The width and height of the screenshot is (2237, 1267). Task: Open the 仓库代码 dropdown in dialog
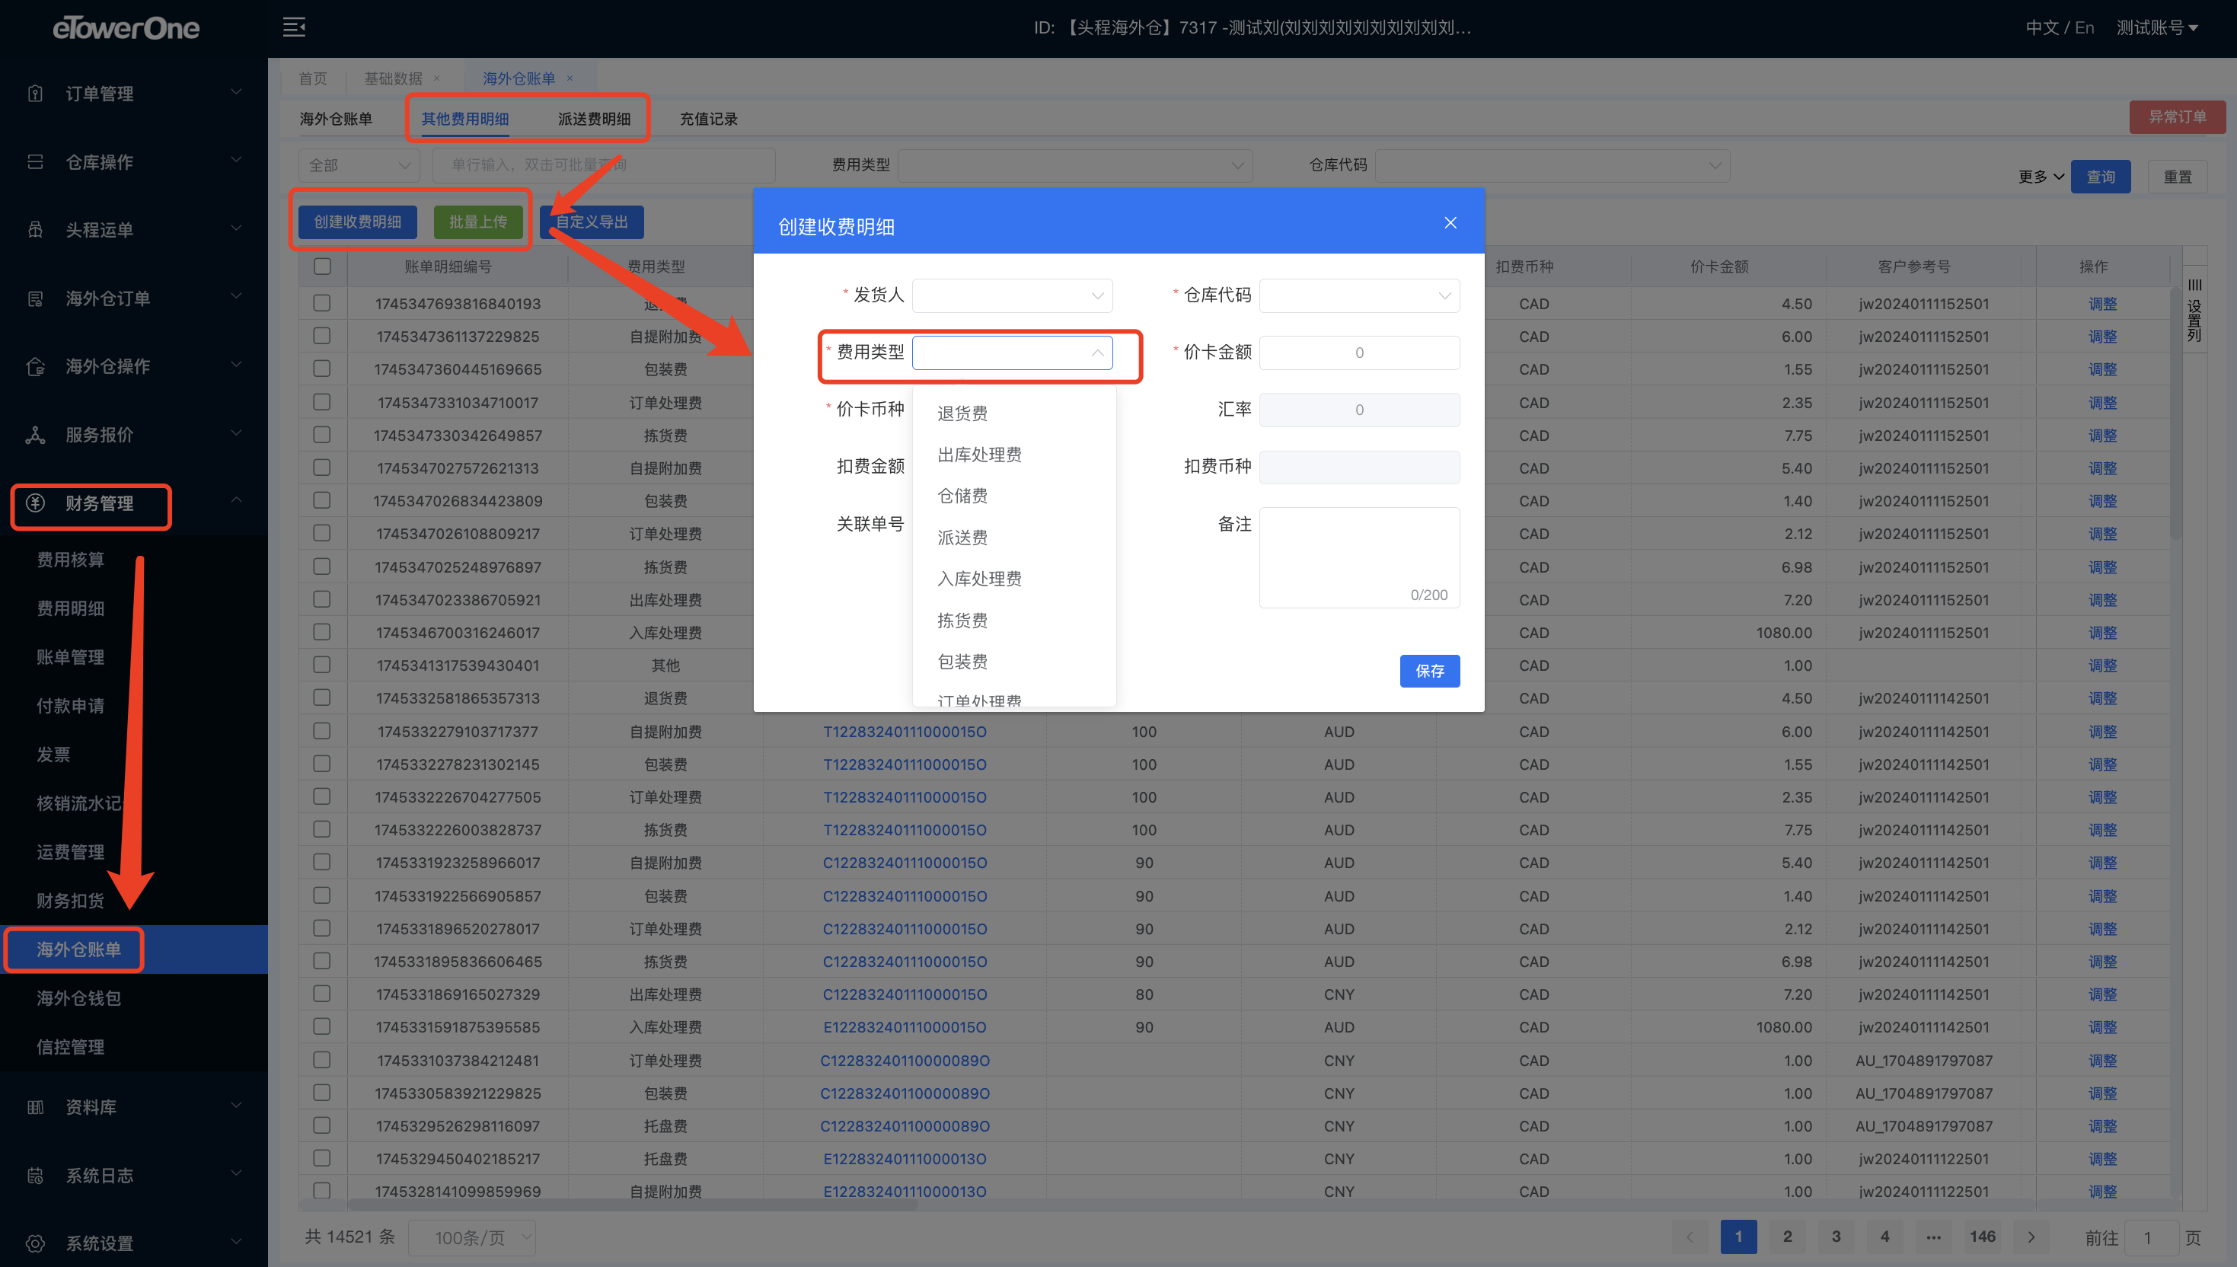(x=1359, y=295)
